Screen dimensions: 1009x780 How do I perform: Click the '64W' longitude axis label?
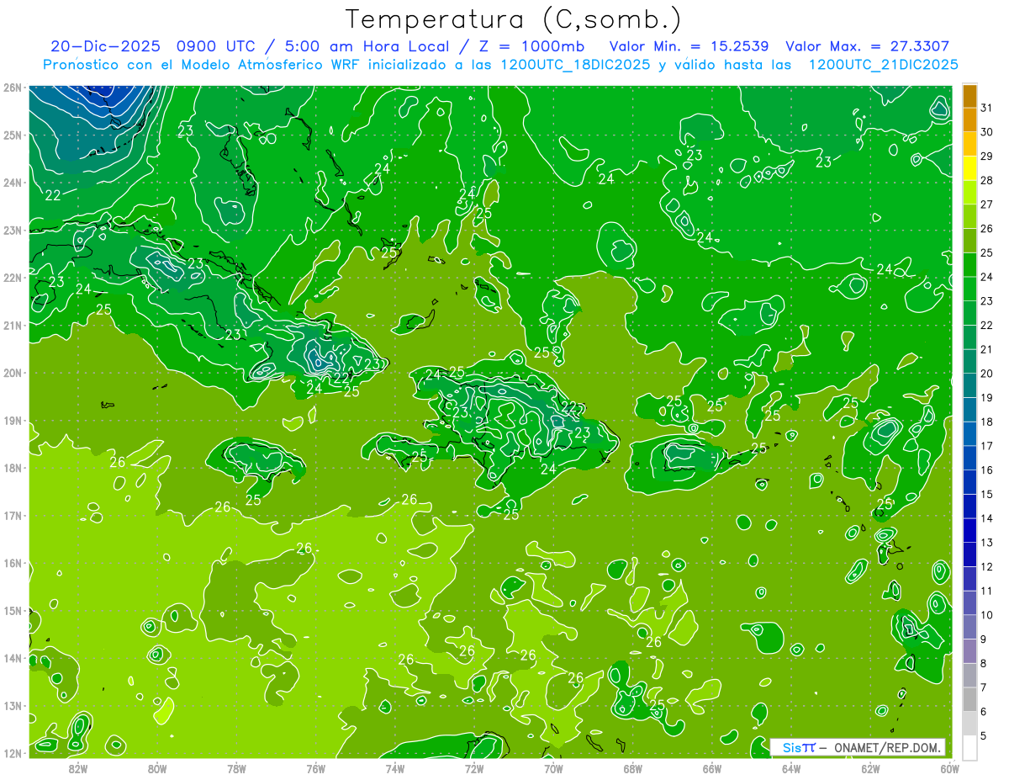coord(790,767)
